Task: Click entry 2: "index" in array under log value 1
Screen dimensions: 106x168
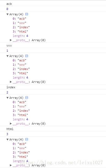Action: tap(21, 69)
